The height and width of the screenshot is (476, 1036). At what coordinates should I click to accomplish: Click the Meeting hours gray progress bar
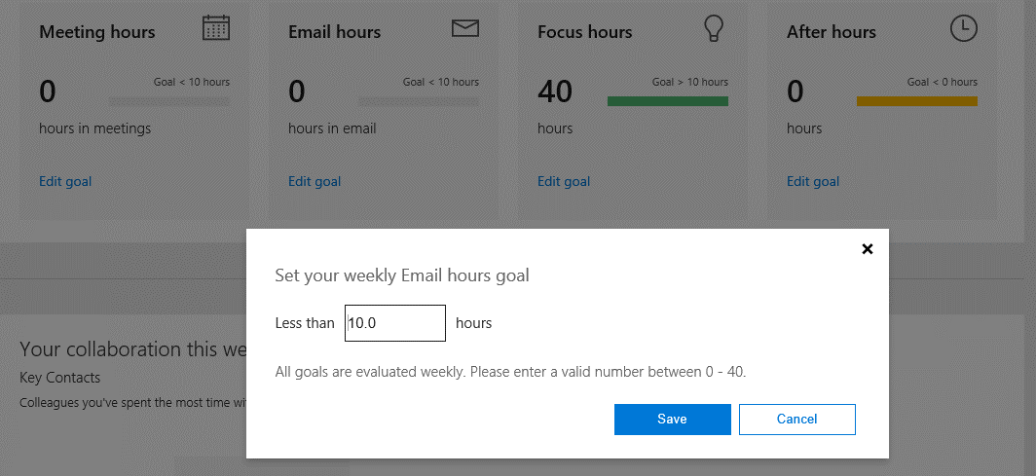(169, 101)
